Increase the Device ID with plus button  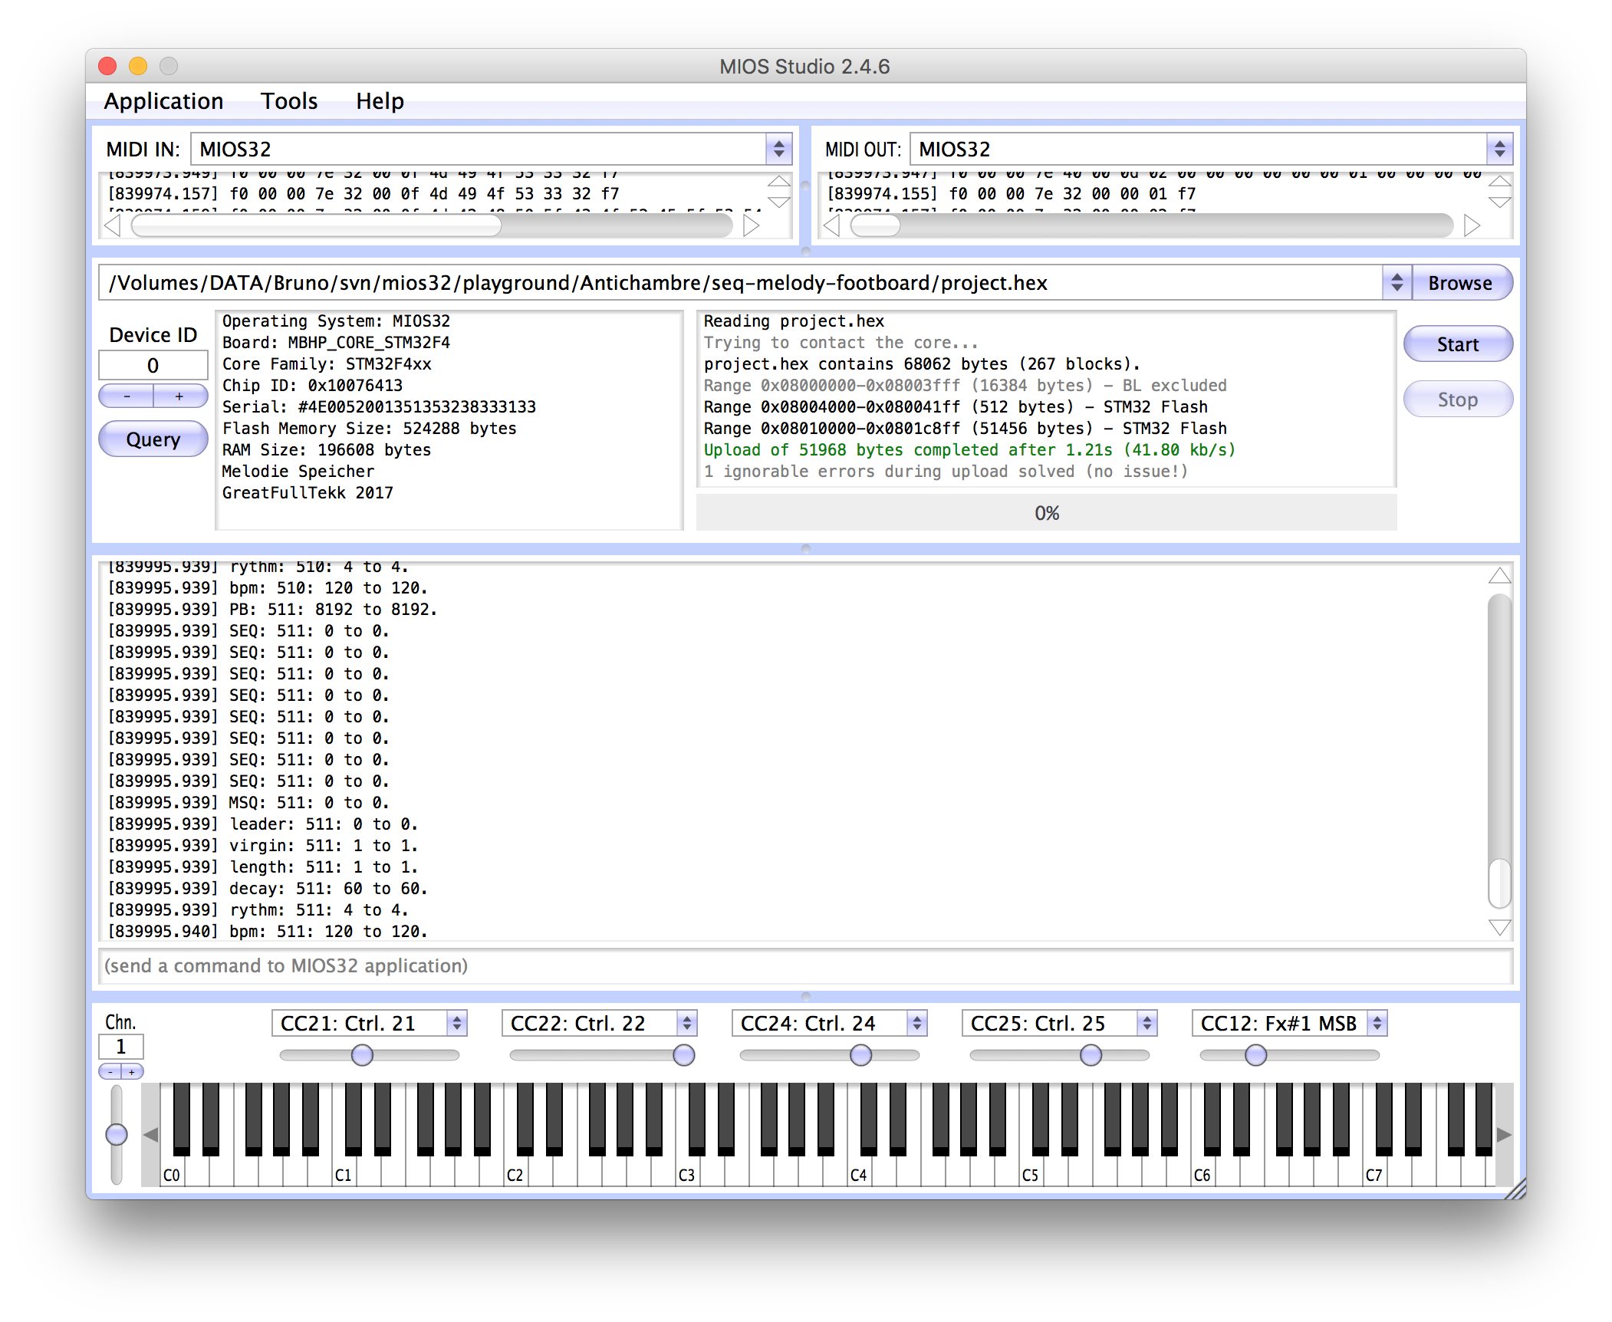tap(180, 396)
